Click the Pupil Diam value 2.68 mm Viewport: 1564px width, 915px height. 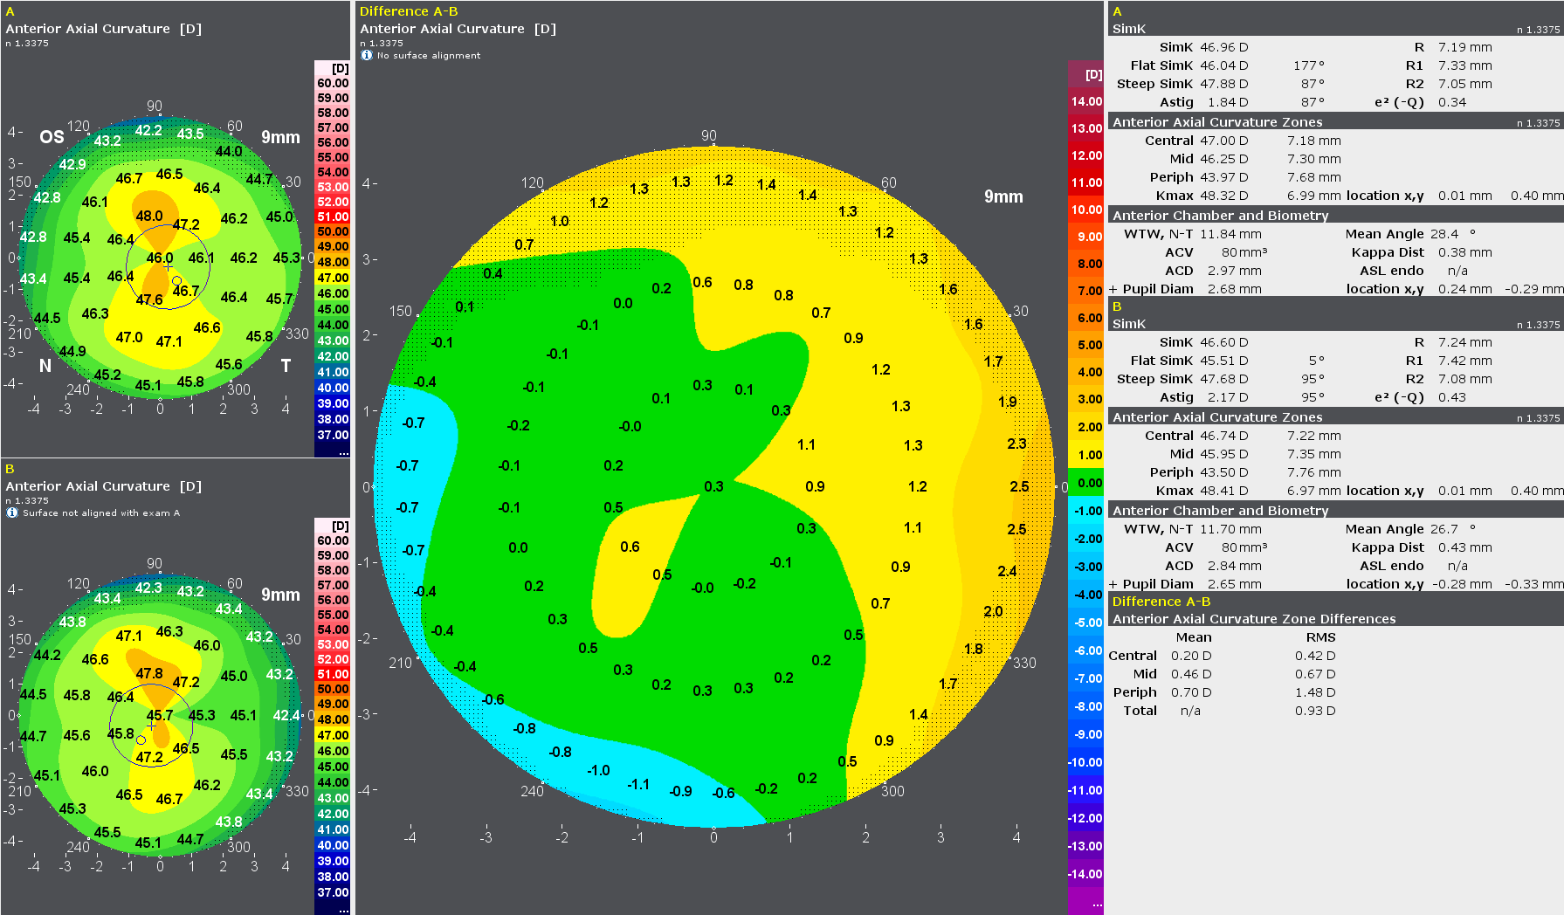click(x=1234, y=289)
